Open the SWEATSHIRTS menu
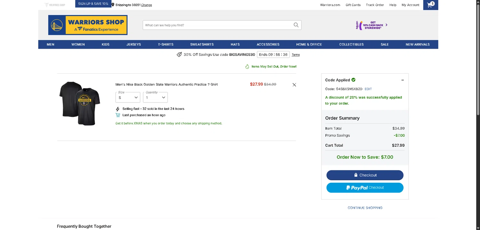 click(x=202, y=45)
